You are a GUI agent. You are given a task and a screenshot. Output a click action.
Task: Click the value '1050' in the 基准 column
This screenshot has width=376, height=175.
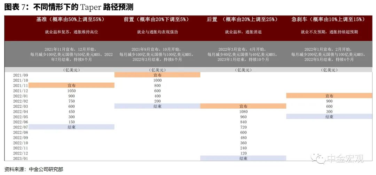tap(71, 91)
